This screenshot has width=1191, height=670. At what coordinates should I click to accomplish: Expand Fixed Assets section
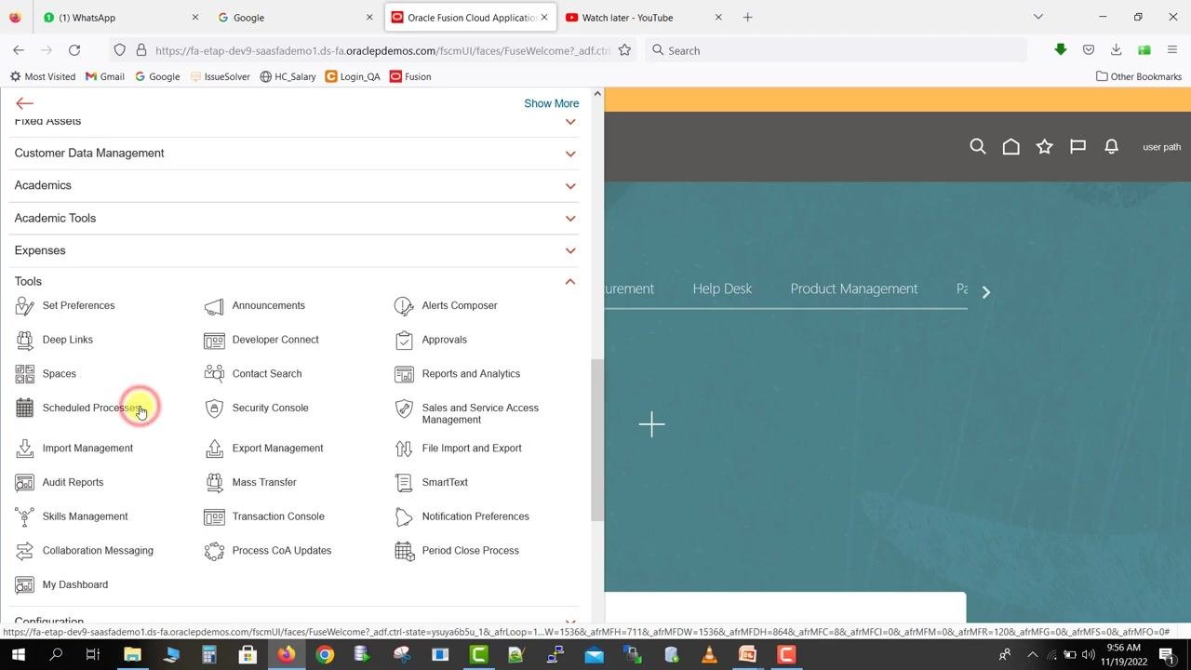570,122
